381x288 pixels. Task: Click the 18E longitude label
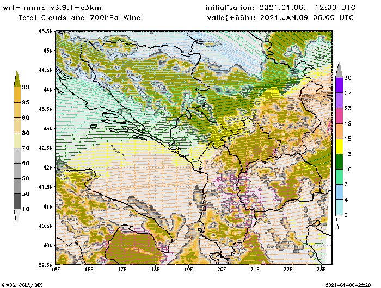pos(155,270)
